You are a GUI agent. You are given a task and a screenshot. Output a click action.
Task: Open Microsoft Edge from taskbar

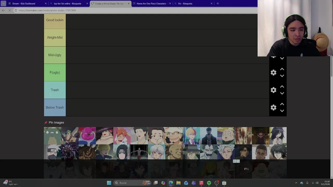[x=171, y=183]
